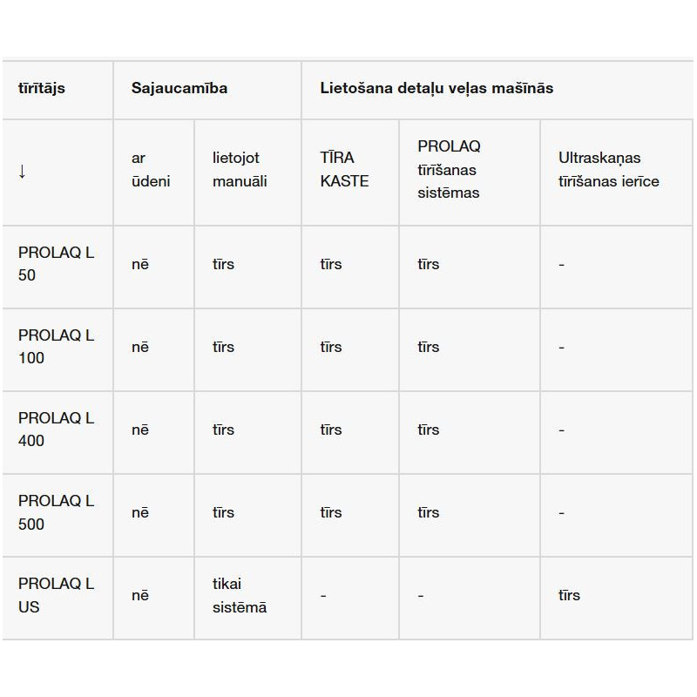Image resolution: width=697 pixels, height=697 pixels.
Task: Click the TĪRA KASTE column subheader
Action: click(x=344, y=170)
